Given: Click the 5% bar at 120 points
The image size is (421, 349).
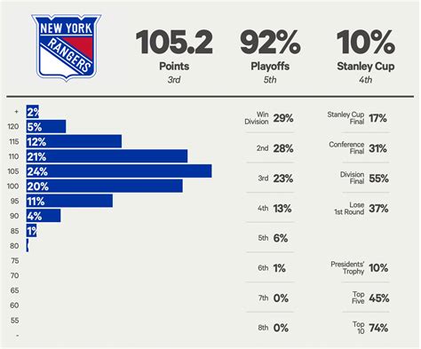Looking at the screenshot, I should [46, 126].
